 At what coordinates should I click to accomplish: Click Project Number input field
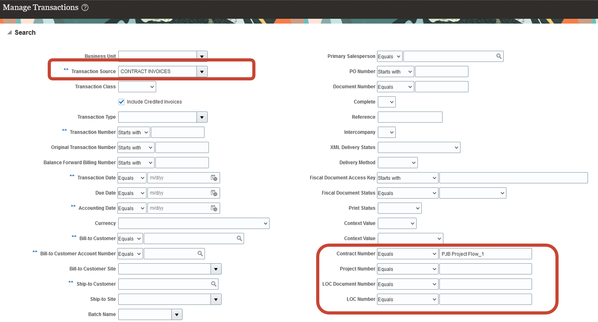[x=486, y=269]
